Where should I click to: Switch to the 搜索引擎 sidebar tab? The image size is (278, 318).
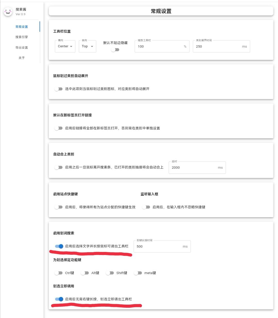22,37
